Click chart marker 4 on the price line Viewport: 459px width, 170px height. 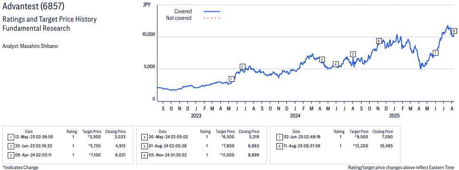point(336,64)
